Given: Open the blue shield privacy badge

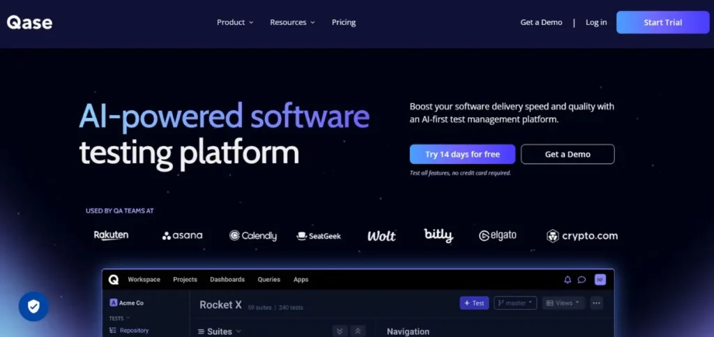Looking at the screenshot, I should [x=33, y=306].
